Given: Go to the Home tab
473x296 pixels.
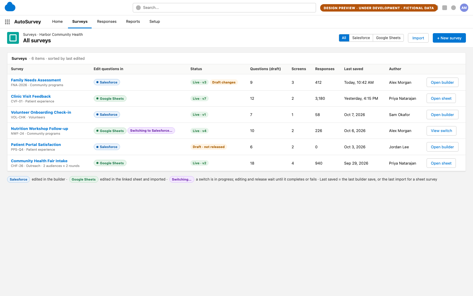Looking at the screenshot, I should (57, 22).
